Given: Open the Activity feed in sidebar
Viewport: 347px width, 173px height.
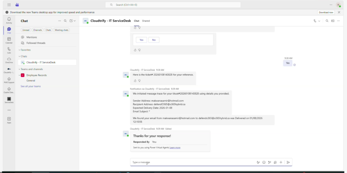Looking at the screenshot, I should [x=9, y=20].
